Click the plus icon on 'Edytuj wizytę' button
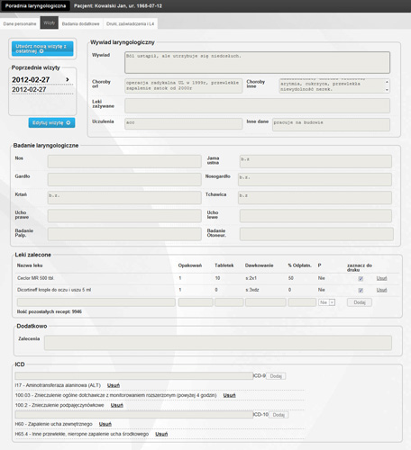 click(x=68, y=122)
